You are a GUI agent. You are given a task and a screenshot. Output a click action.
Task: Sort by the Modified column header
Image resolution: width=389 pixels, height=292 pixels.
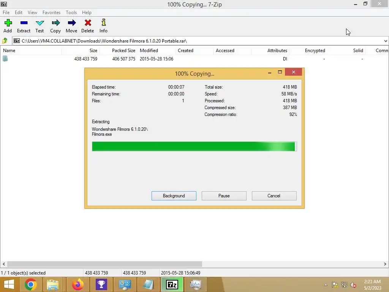[x=156, y=51]
